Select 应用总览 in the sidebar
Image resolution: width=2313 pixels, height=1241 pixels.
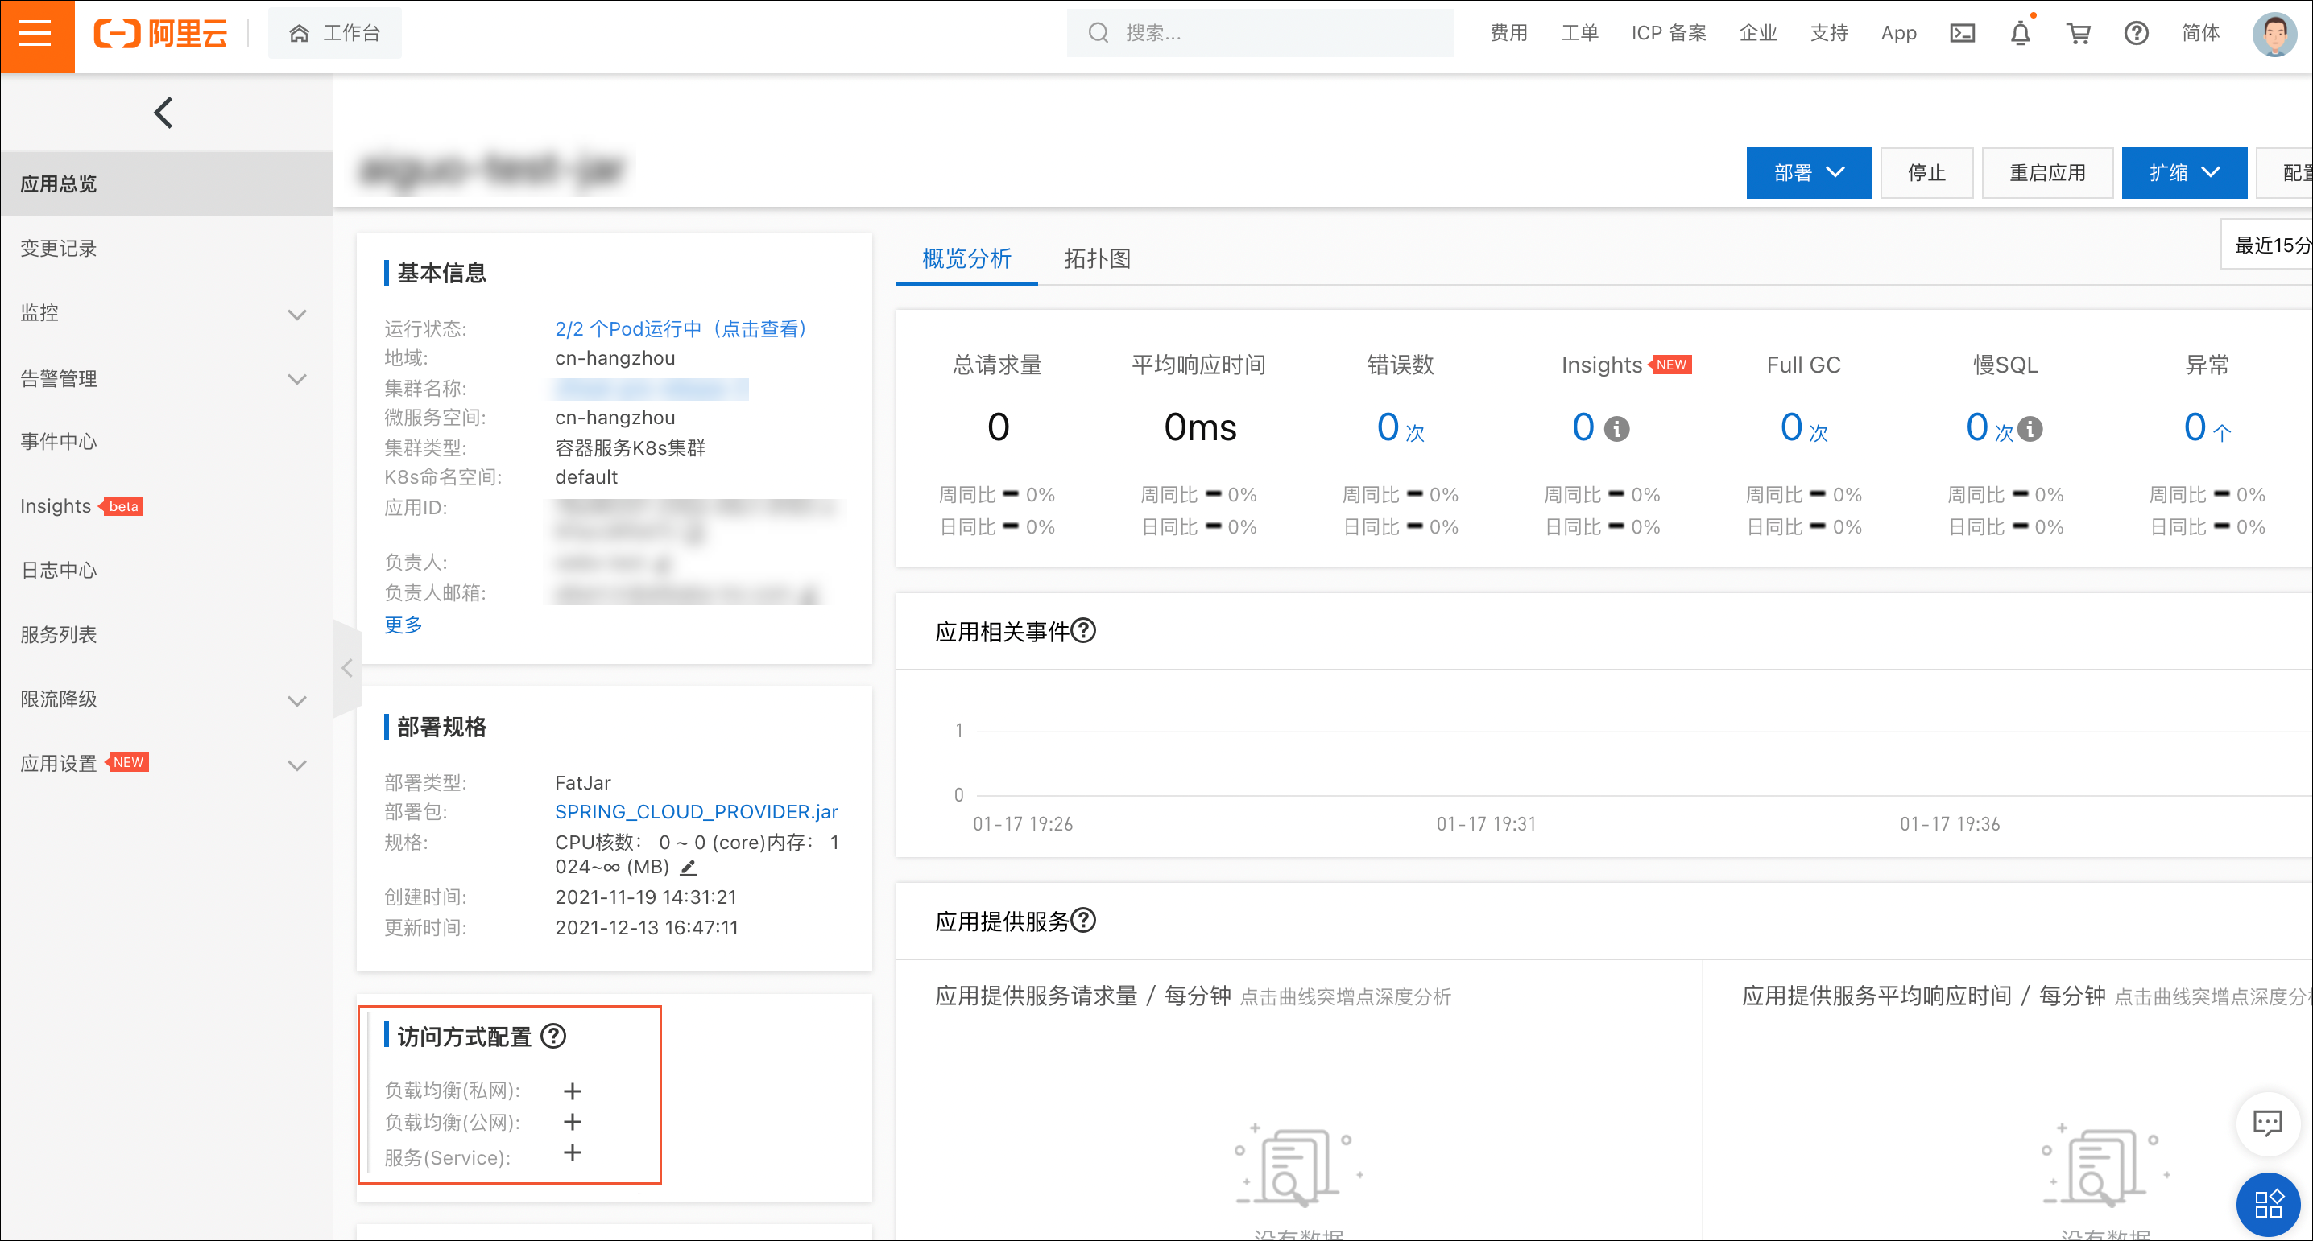point(166,184)
